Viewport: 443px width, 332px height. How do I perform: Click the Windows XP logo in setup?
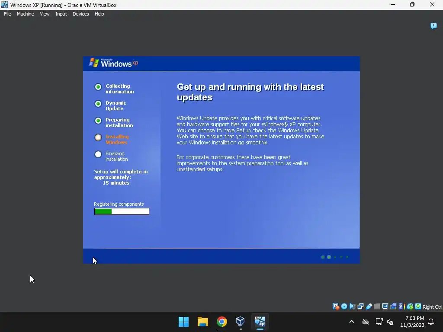click(114, 63)
